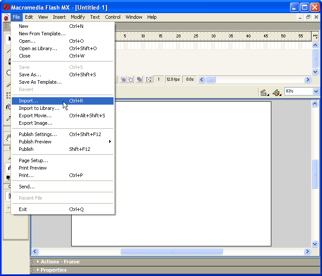The width and height of the screenshot is (322, 276).
Task: Choose Close from the File menu
Action: pyautogui.click(x=62, y=56)
